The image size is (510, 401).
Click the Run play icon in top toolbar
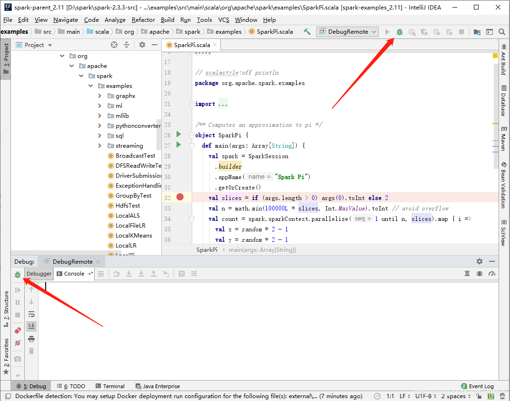(x=387, y=32)
